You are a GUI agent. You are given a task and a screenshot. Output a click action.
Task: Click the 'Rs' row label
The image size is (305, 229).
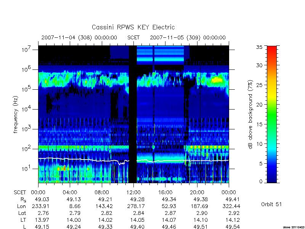pyautogui.click(x=23, y=200)
